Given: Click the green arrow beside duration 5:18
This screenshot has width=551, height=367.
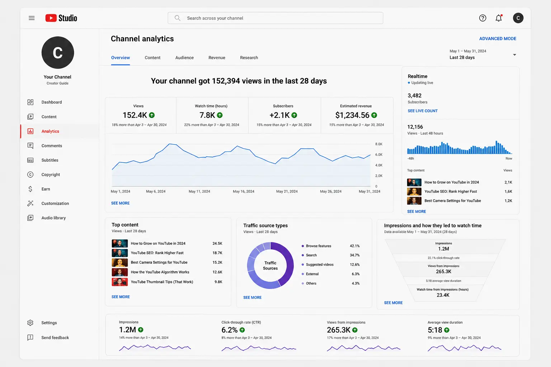Looking at the screenshot, I should tap(447, 330).
